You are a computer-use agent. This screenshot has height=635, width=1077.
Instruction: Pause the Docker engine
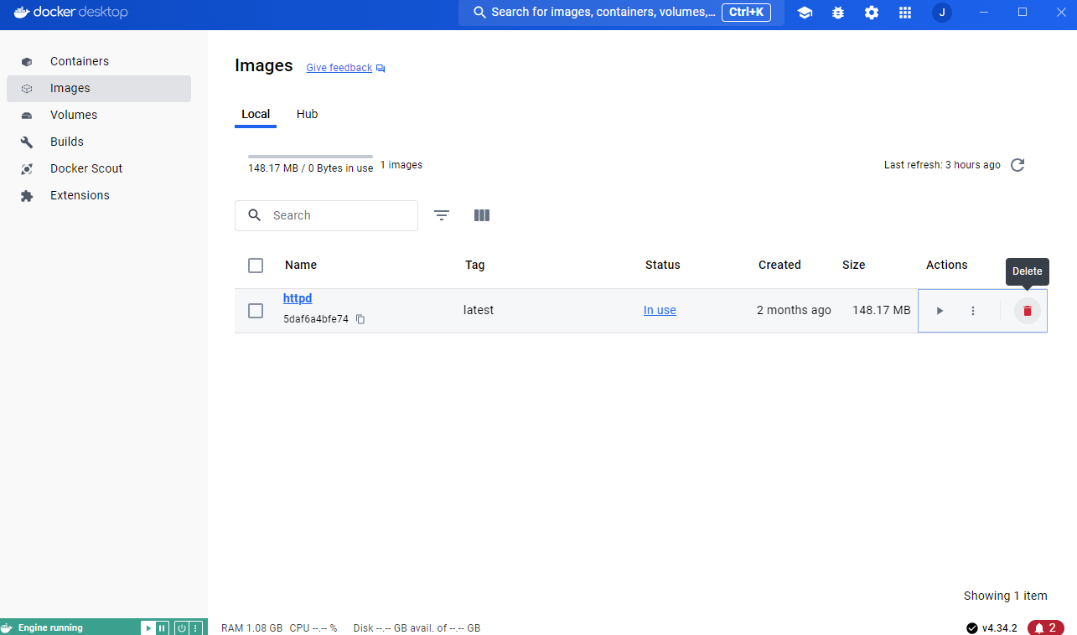[162, 627]
